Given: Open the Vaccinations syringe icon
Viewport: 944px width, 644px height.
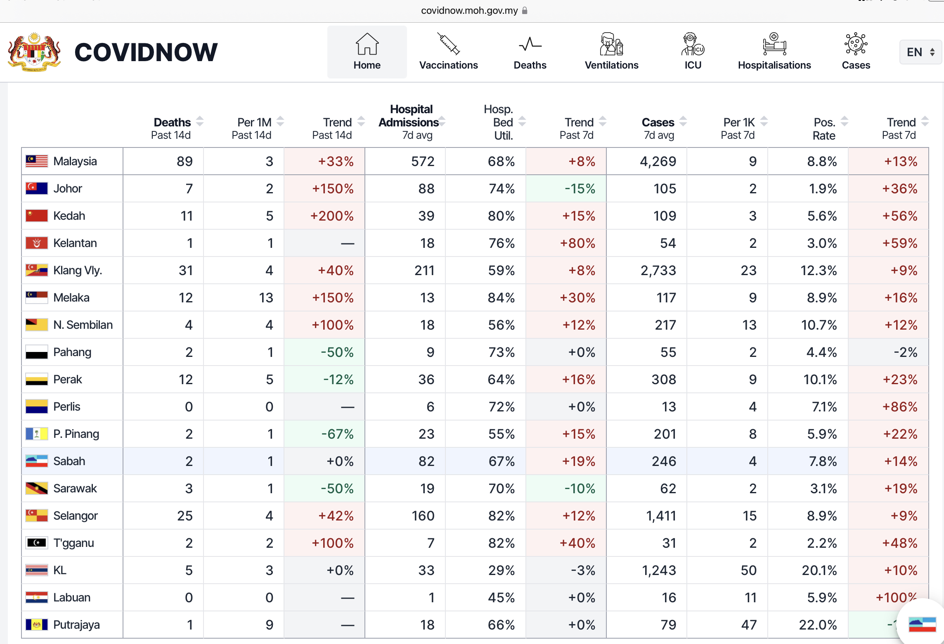Looking at the screenshot, I should pos(448,44).
